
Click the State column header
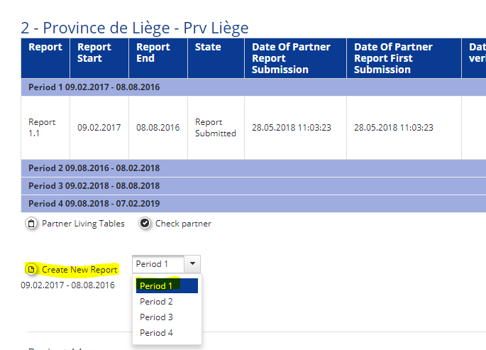[x=208, y=47]
